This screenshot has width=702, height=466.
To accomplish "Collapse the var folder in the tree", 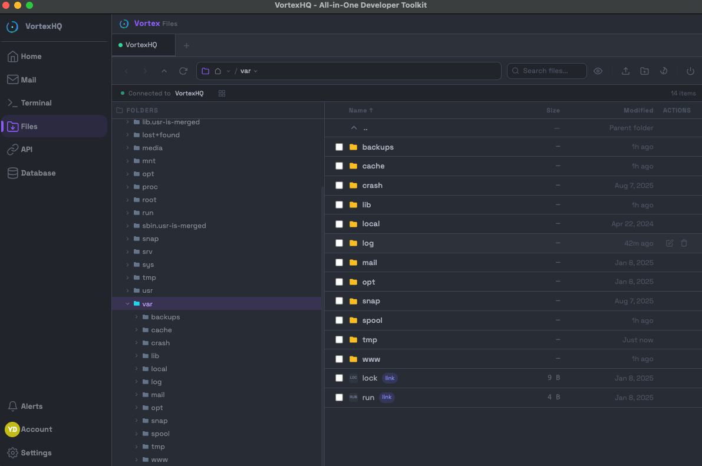I will click(x=127, y=303).
